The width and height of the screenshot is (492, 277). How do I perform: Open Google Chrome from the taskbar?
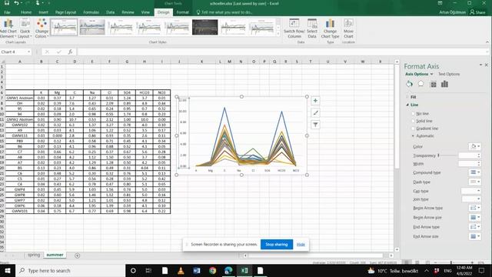(x=212, y=270)
